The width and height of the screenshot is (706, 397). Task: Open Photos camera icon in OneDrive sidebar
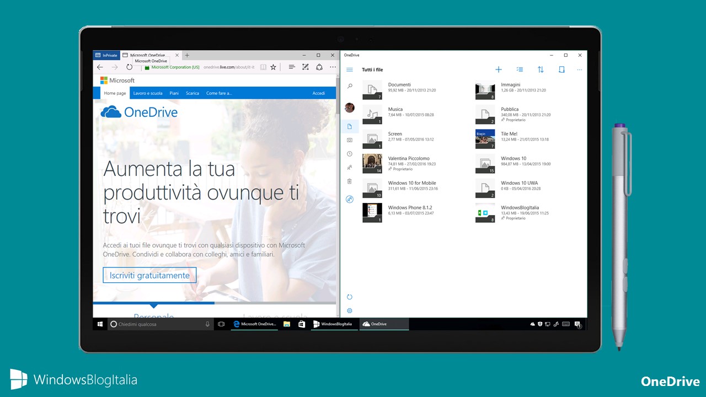[349, 140]
